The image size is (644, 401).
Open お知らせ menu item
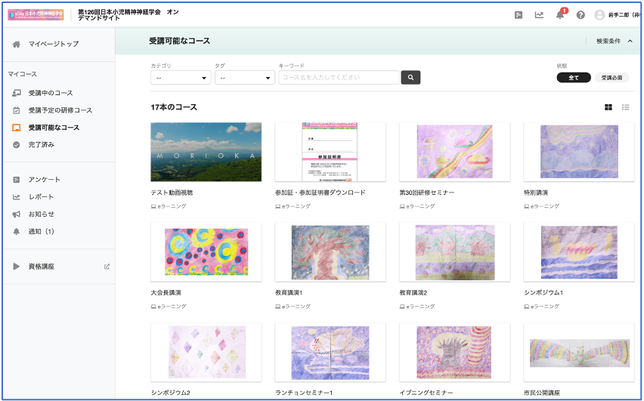41,214
